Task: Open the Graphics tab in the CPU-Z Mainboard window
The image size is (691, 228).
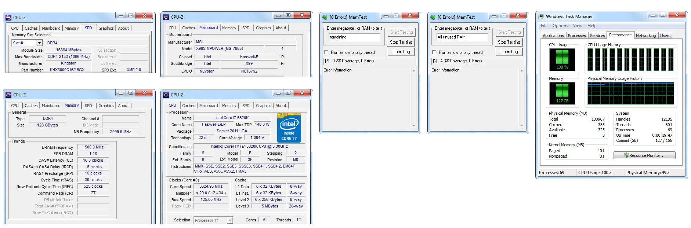Action: 264,28
